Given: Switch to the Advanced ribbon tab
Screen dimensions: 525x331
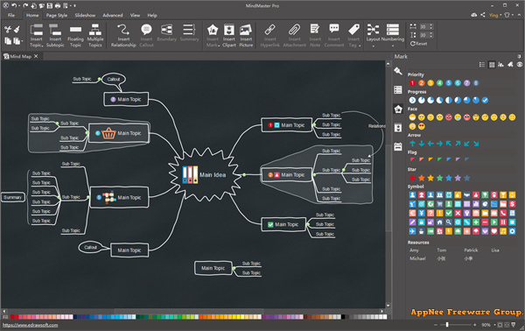Looking at the screenshot, I should (x=113, y=16).
